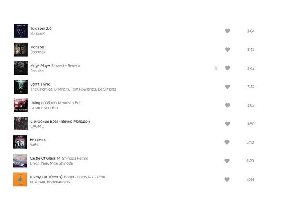Click the Monster album artwork

(21, 50)
